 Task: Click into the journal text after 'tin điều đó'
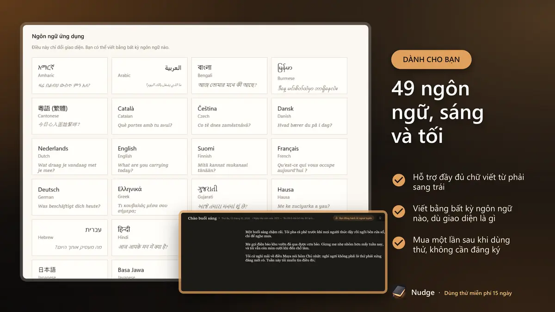pyautogui.click(x=315, y=261)
